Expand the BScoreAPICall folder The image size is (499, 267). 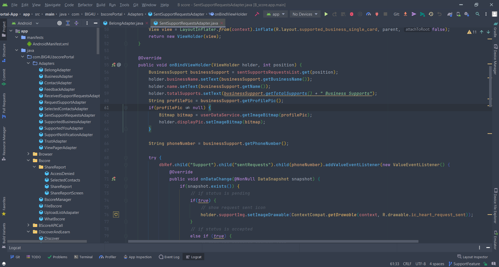[x=29, y=226]
